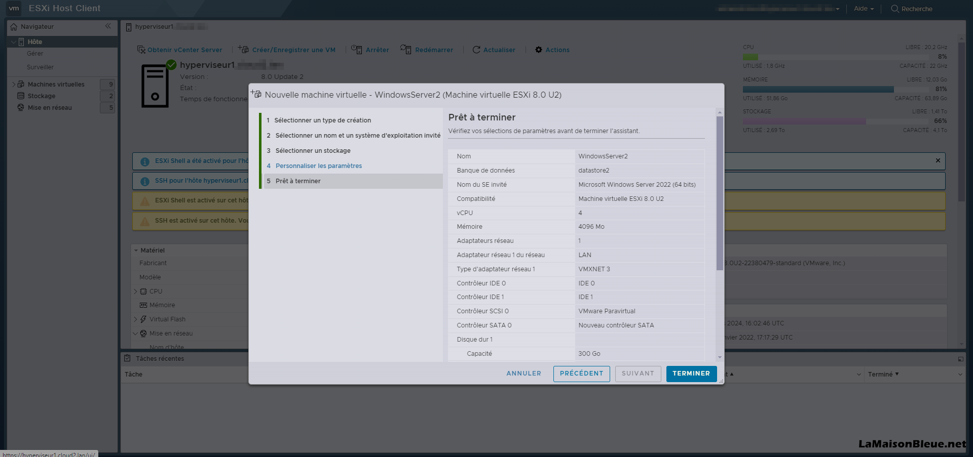Click the Hôte server icon in navigator
Viewport: 973px width, 457px height.
(21, 42)
